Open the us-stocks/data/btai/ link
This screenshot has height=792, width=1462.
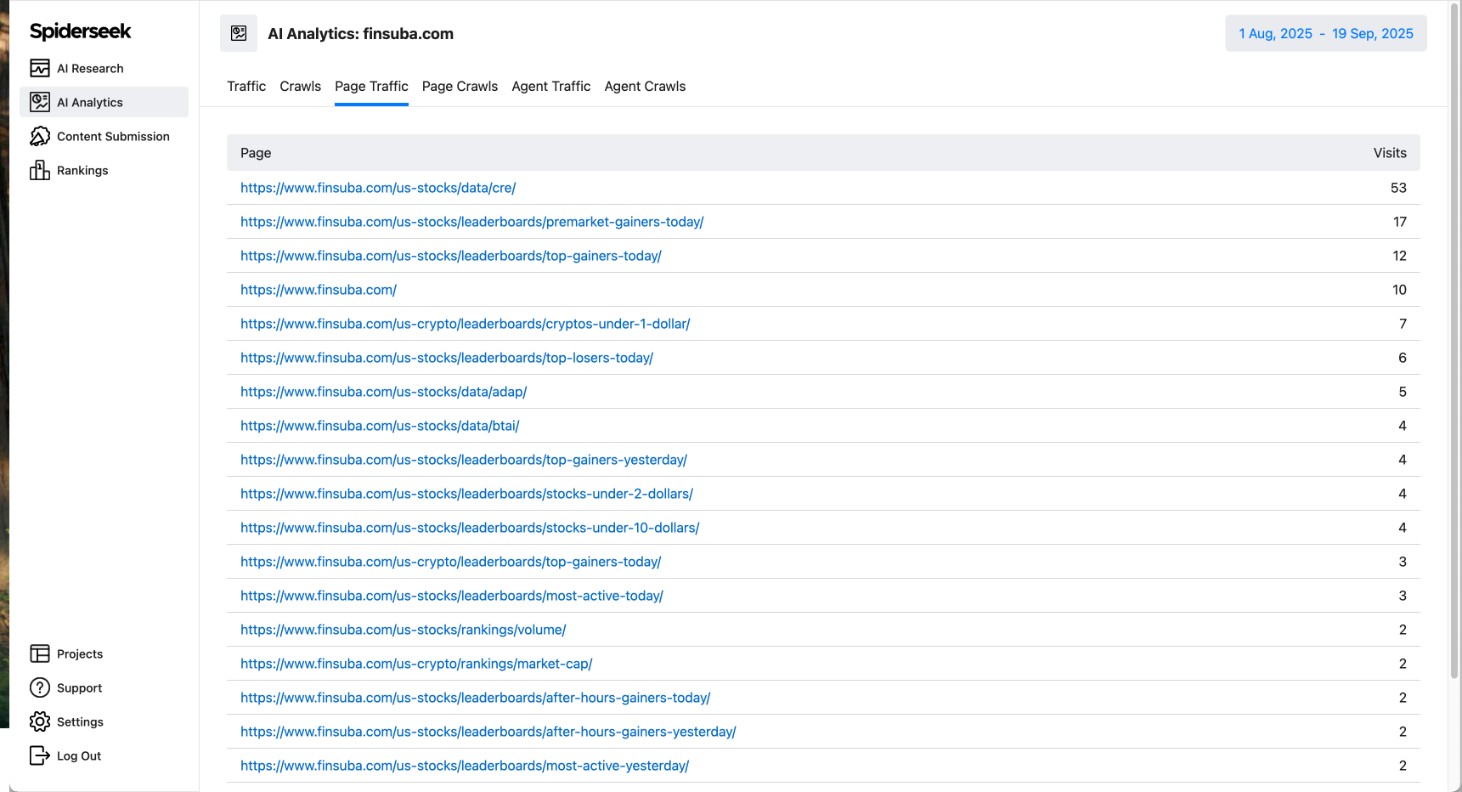point(380,426)
